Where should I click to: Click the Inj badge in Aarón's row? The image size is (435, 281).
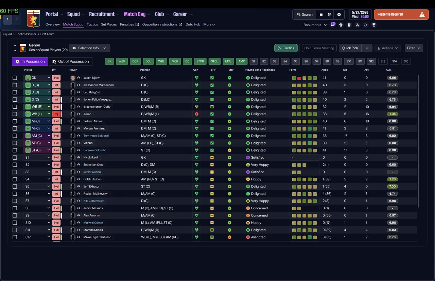coord(56,114)
